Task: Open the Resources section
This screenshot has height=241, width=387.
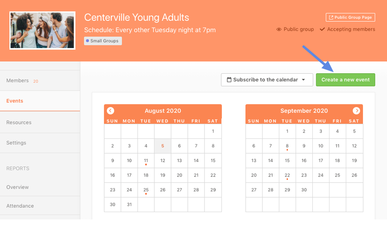Action: tap(19, 123)
